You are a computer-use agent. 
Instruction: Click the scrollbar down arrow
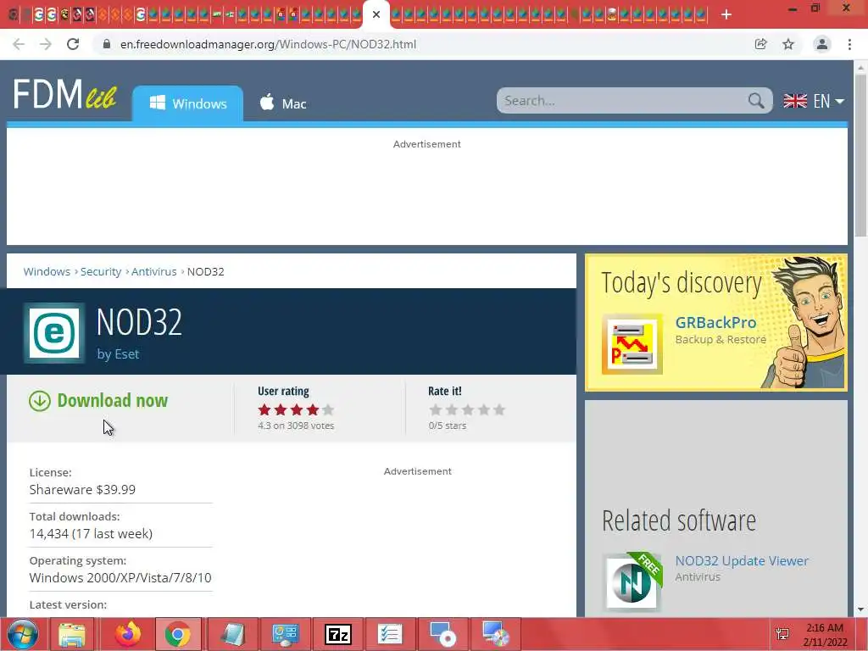[860, 609]
